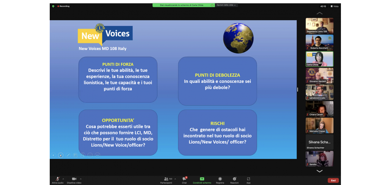
Task: Click the PUNTI DI FORZA box
Action: [x=118, y=80]
